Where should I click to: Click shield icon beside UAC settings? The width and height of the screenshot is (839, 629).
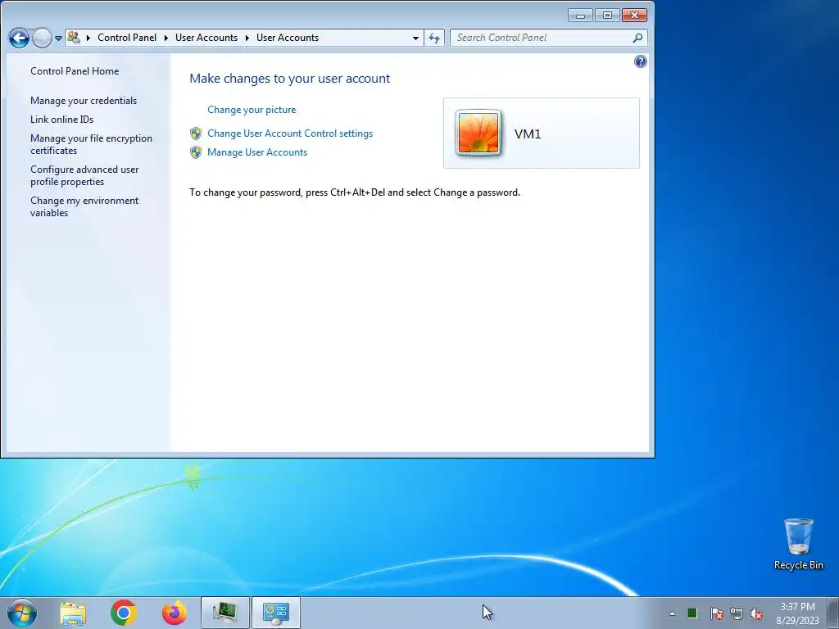tap(196, 133)
